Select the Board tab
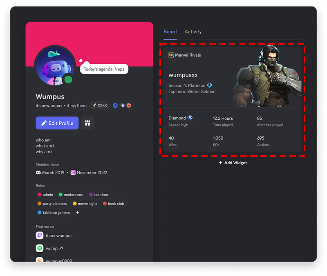 pos(170,31)
